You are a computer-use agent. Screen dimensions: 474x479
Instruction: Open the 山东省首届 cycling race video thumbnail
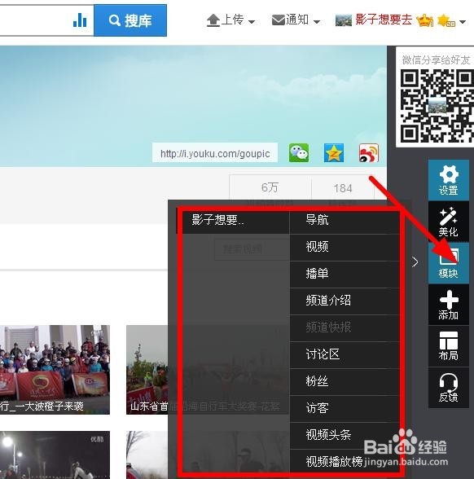147,370
